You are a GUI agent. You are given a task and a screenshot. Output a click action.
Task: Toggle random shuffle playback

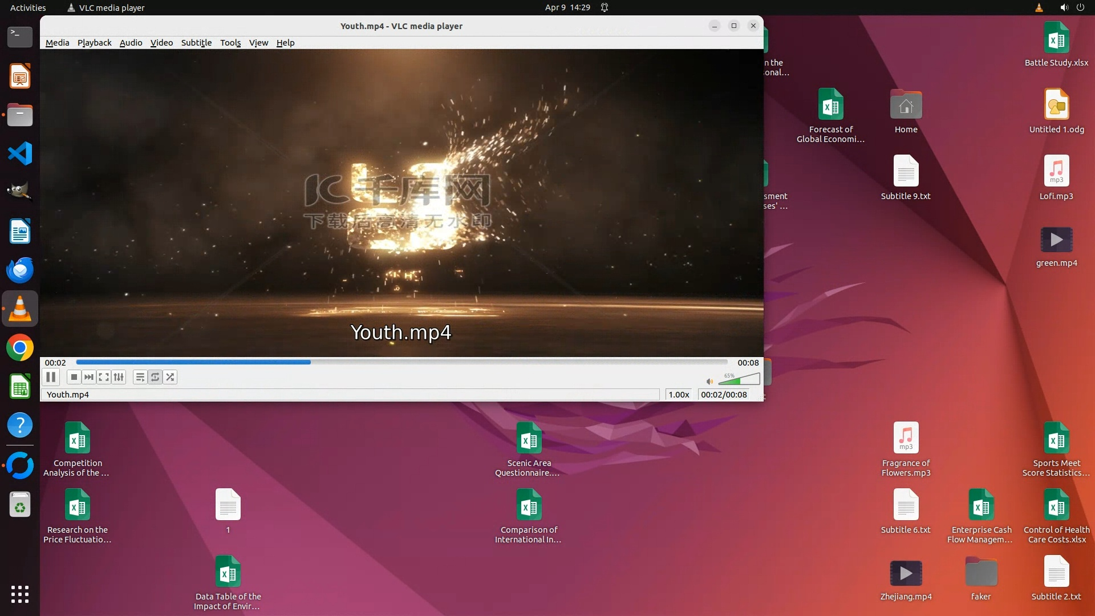[x=170, y=377]
